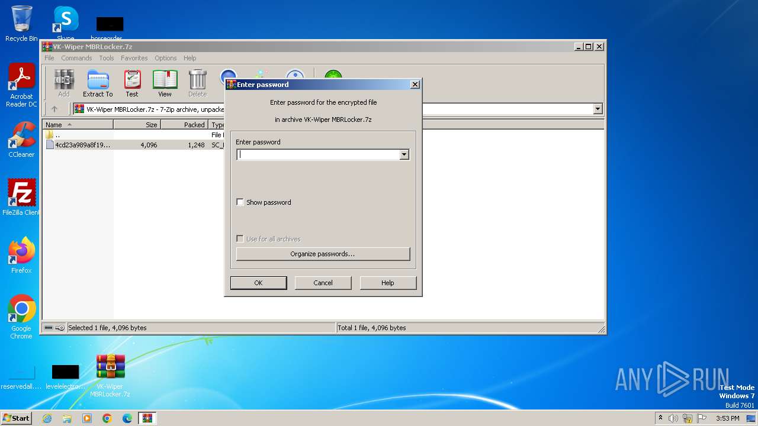Click the Action Center flag tray icon
Viewport: 758px width, 426px height.
pyautogui.click(x=702, y=418)
